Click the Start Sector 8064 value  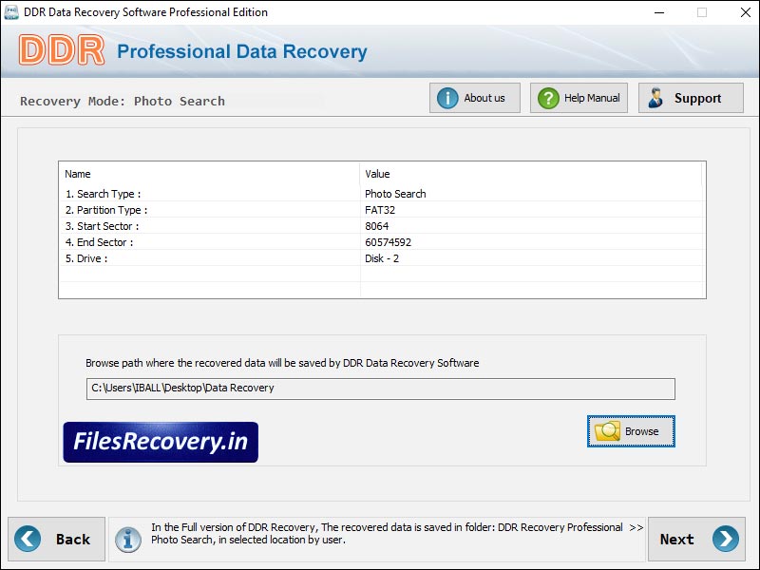click(x=377, y=228)
